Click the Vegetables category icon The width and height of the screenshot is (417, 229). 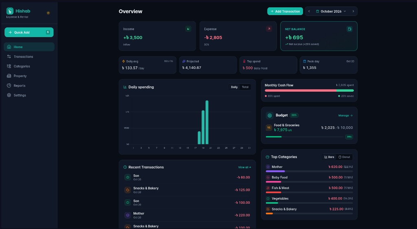[268, 198]
